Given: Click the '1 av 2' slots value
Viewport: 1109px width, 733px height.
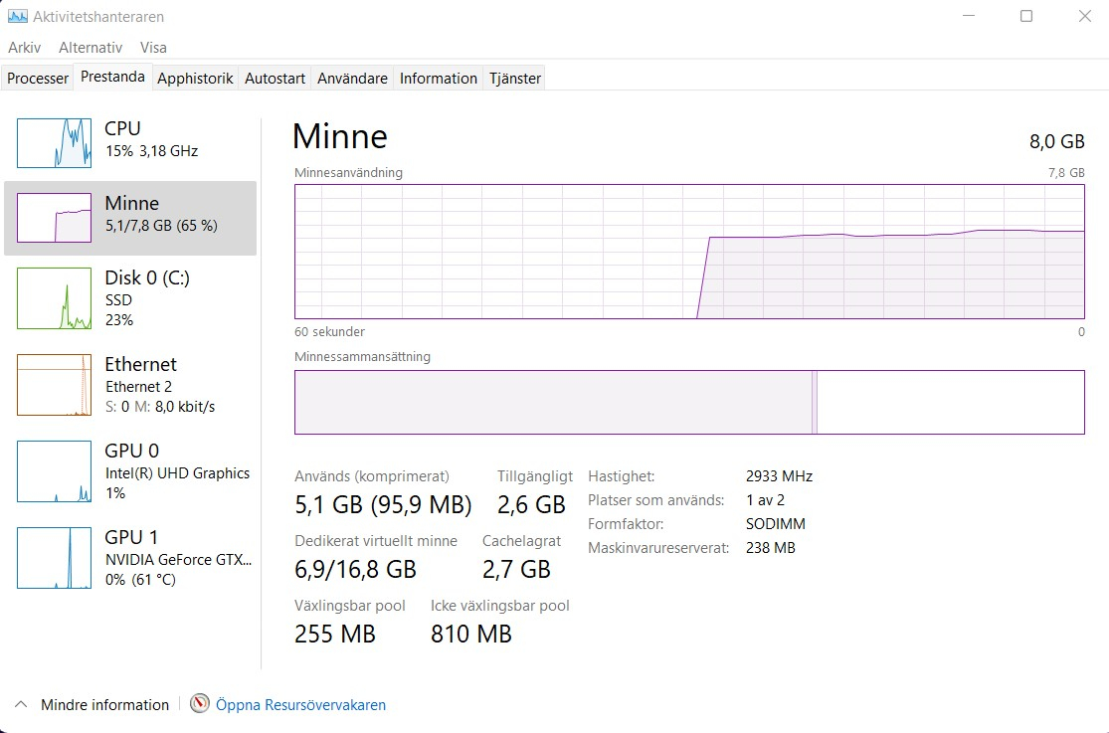Looking at the screenshot, I should tap(765, 500).
